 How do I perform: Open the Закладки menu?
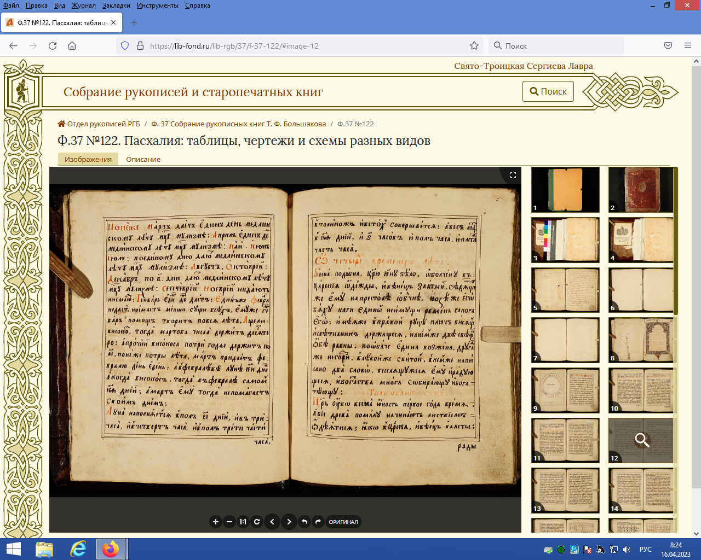pos(116,5)
